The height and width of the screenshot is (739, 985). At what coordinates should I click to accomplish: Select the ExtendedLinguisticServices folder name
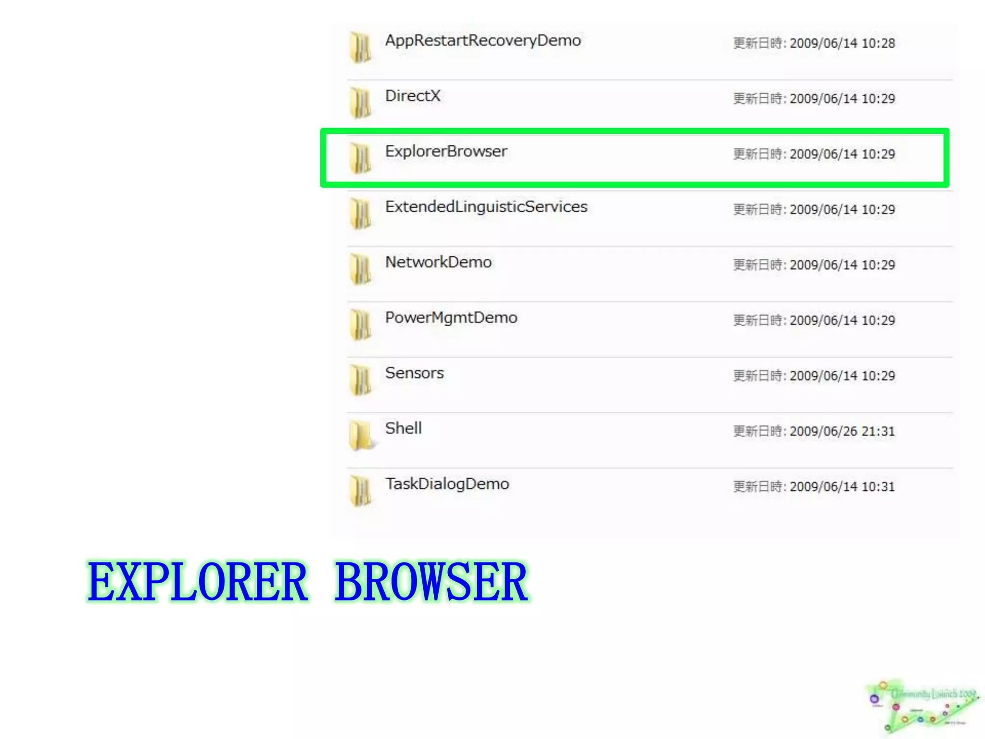[x=486, y=207]
